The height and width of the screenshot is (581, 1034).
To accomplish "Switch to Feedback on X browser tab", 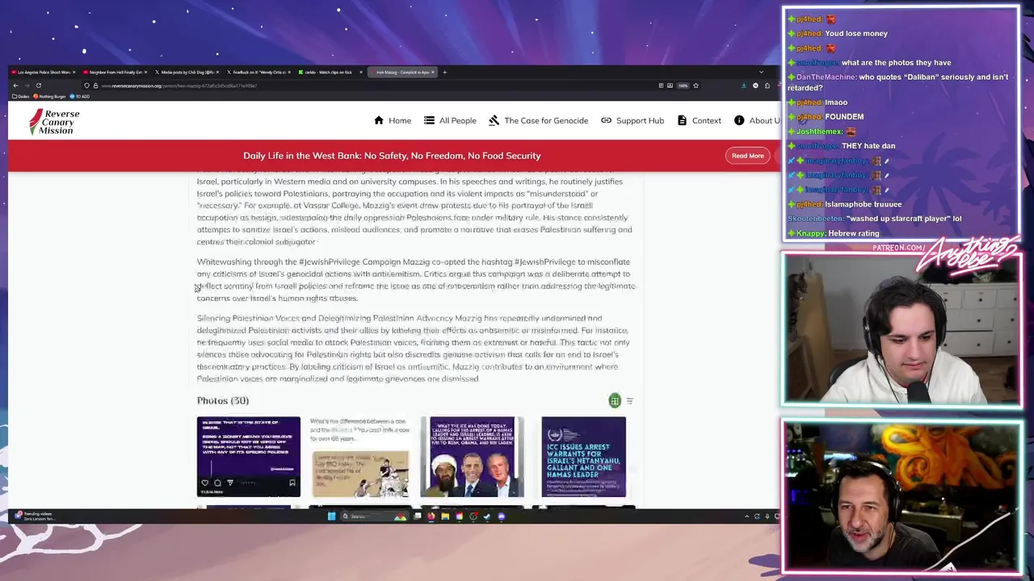I will coord(258,72).
